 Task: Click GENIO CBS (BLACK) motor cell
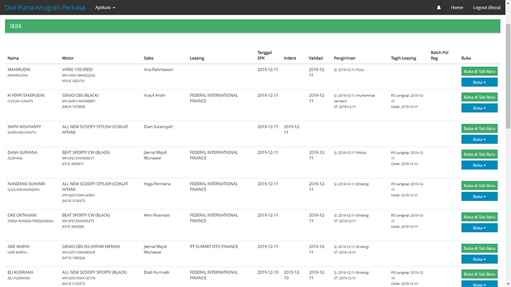point(80,95)
